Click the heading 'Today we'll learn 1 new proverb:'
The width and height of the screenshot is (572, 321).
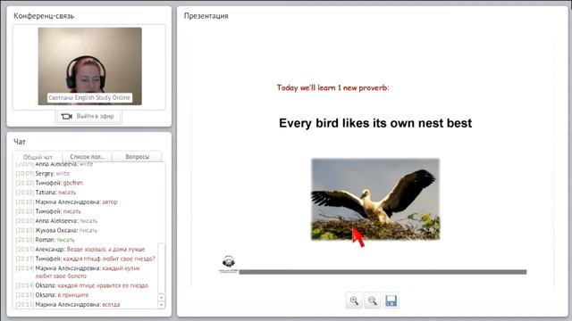pyautogui.click(x=332, y=87)
